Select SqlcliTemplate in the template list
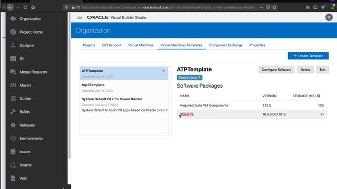 click(124, 88)
